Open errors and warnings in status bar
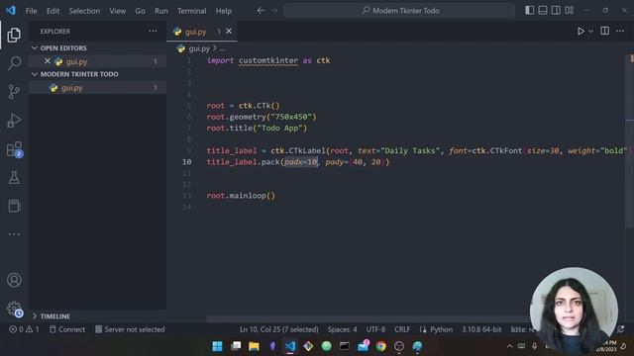Image resolution: width=634 pixels, height=356 pixels. [24, 329]
